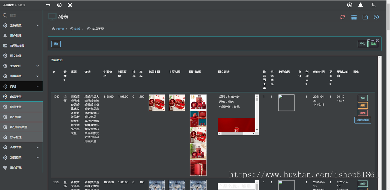Open 婚恋匹配 heart item in the sidebar

click(x=21, y=168)
